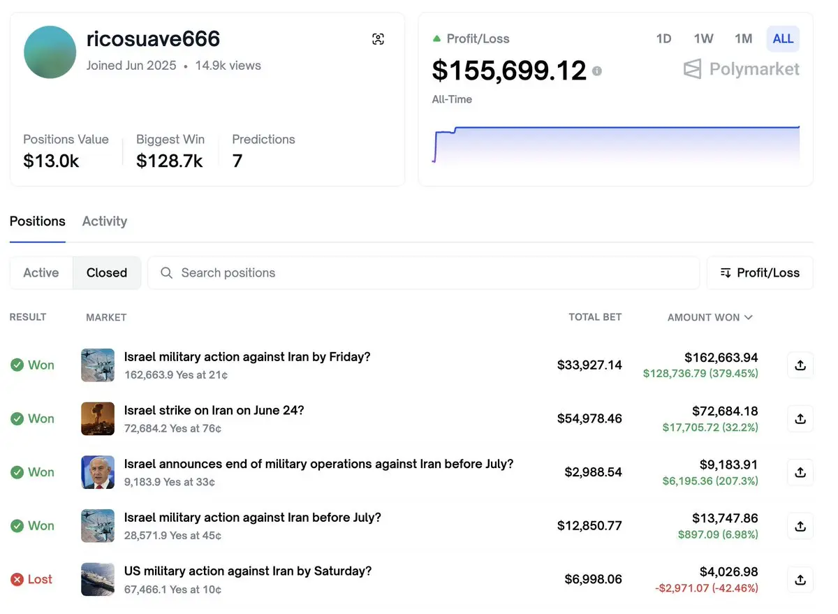The height and width of the screenshot is (614, 838).
Task: Sort by the Amount Won column chevron
Action: click(749, 317)
